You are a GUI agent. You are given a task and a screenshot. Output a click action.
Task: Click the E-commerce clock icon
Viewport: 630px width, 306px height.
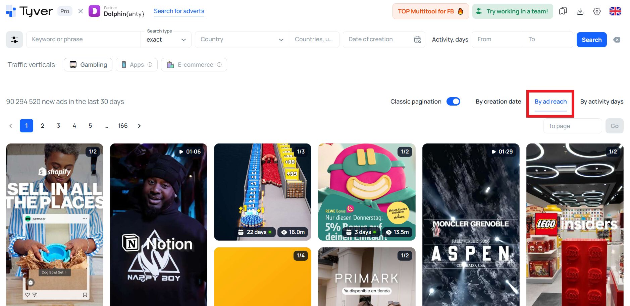click(x=219, y=65)
